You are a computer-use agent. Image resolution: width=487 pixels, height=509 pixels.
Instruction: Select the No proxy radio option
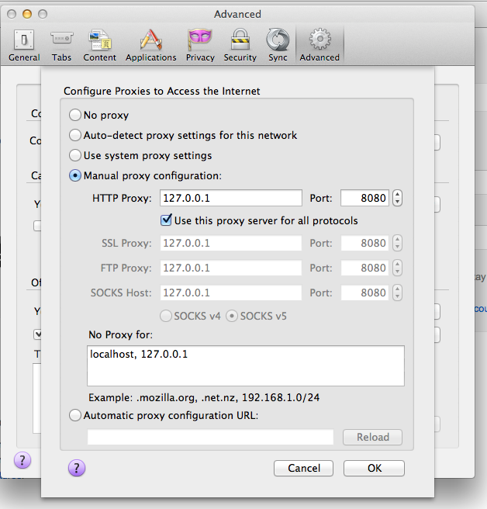pyautogui.click(x=75, y=116)
